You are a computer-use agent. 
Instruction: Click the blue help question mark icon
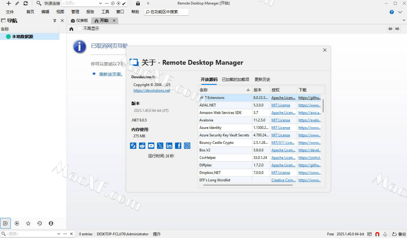point(392,12)
